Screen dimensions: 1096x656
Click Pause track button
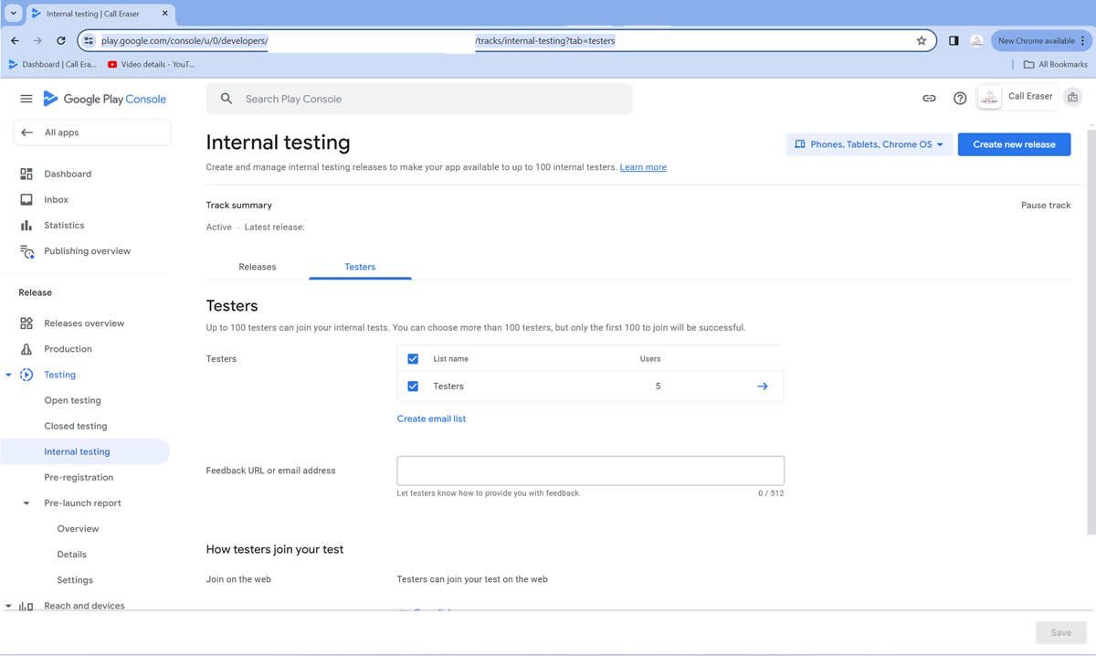(1046, 206)
